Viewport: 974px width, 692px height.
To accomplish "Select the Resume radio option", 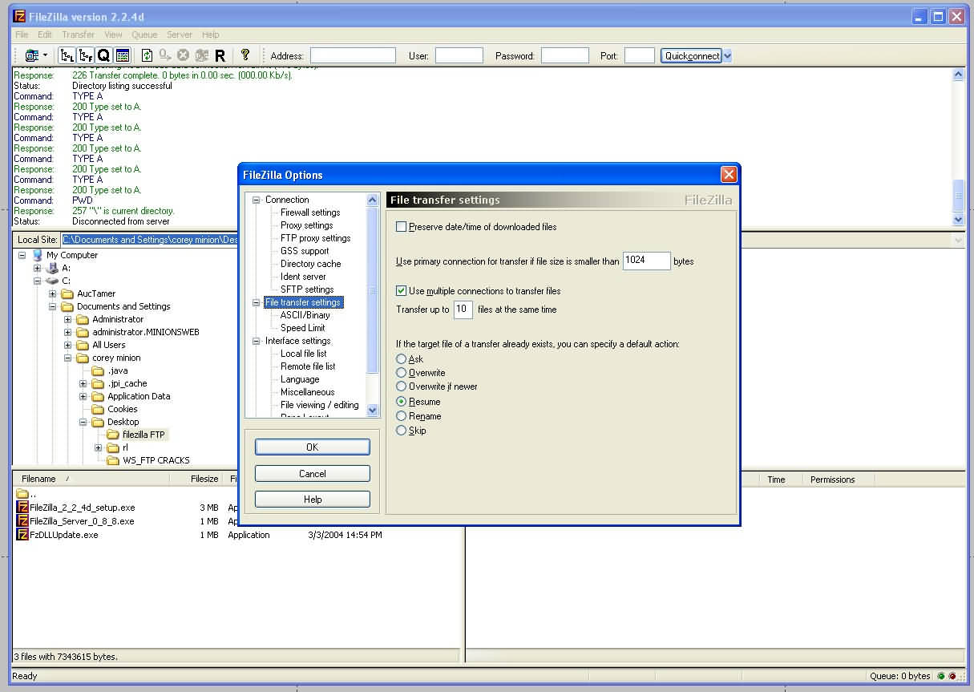I will (x=402, y=402).
